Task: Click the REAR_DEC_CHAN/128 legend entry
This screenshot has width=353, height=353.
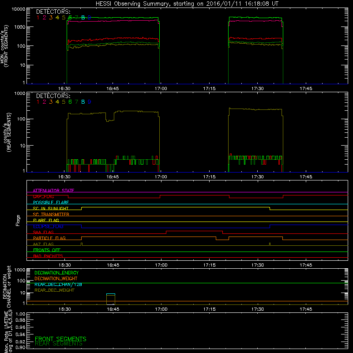Action: (58, 284)
